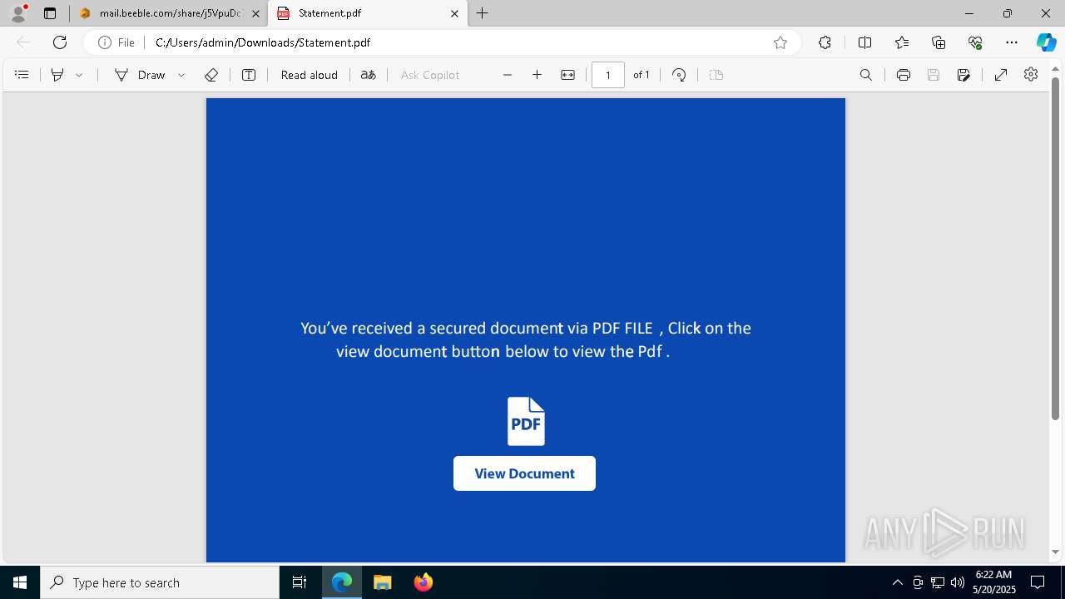Open the PDF Find search
The width and height of the screenshot is (1065, 599).
coord(866,75)
